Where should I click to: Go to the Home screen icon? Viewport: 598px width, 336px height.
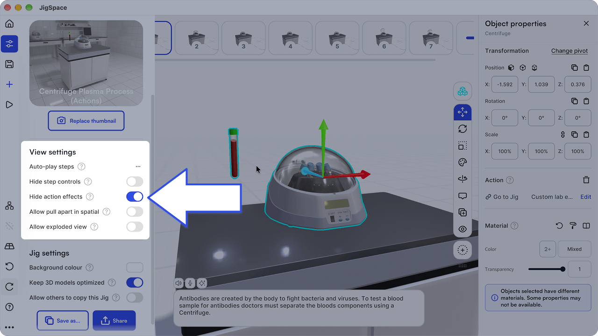click(9, 24)
